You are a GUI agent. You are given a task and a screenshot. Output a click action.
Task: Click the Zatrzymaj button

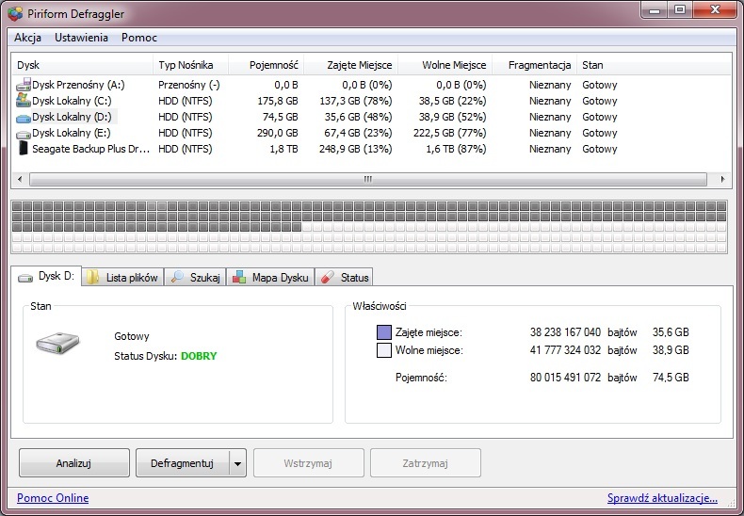pyautogui.click(x=425, y=463)
